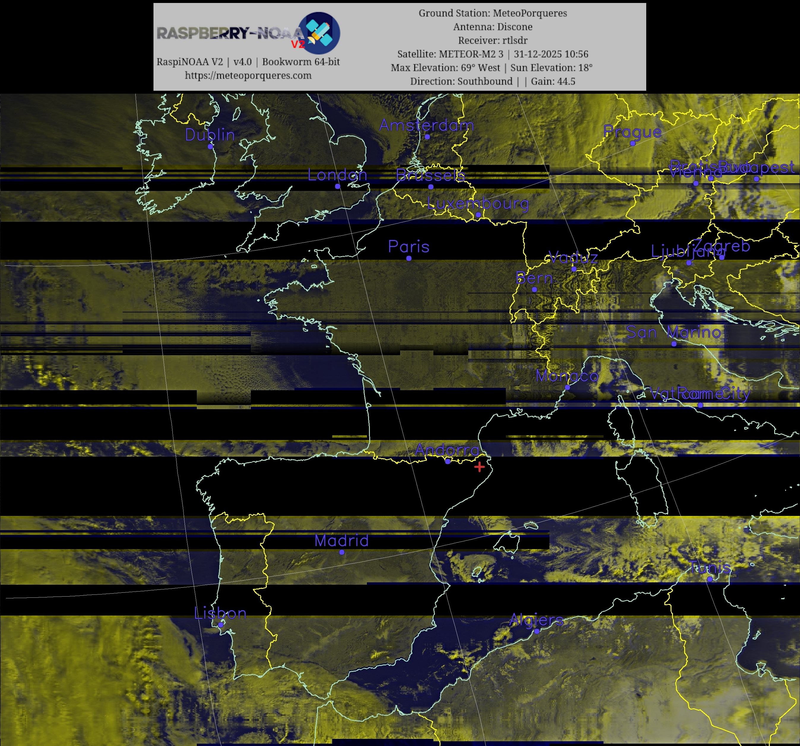Click the Dublin city marker dot
The width and height of the screenshot is (800, 746).
point(210,147)
